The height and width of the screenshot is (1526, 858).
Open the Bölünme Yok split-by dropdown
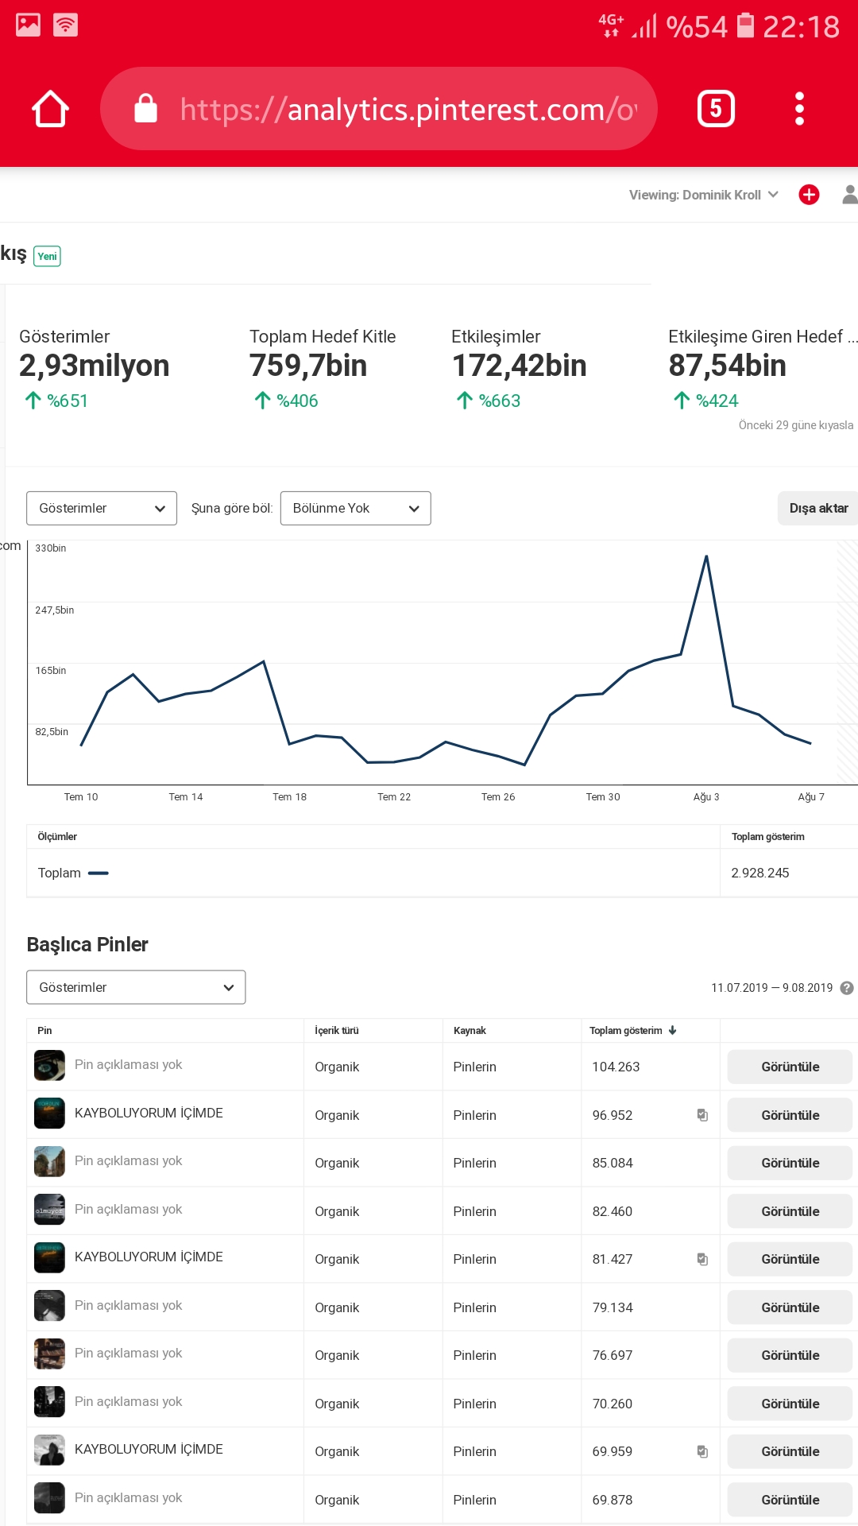click(x=356, y=508)
